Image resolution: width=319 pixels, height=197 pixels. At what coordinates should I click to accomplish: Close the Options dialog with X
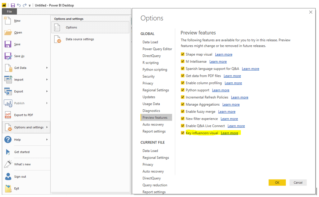(311, 12)
